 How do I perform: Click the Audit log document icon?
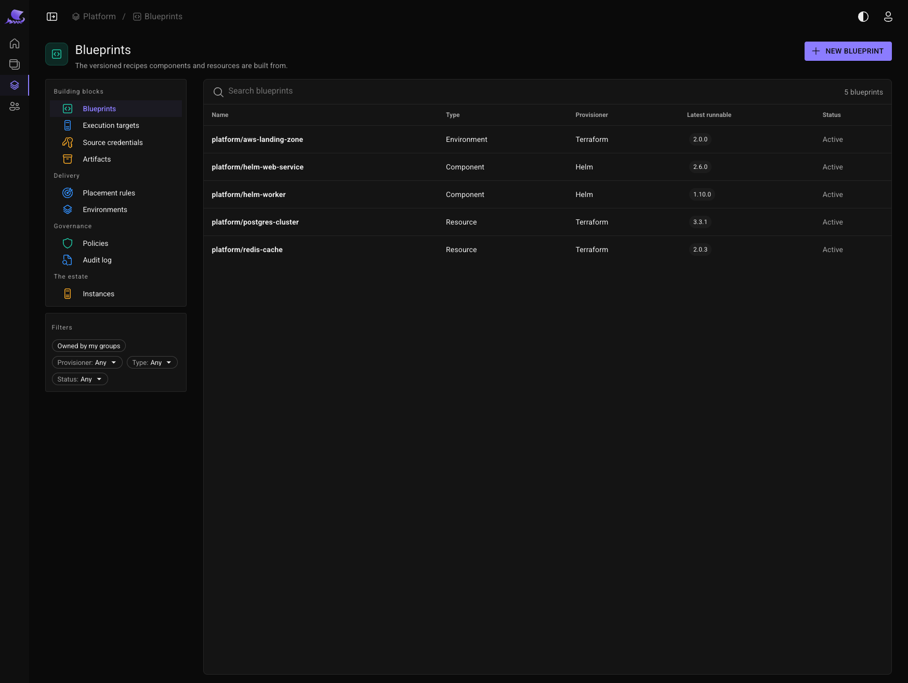(x=68, y=260)
